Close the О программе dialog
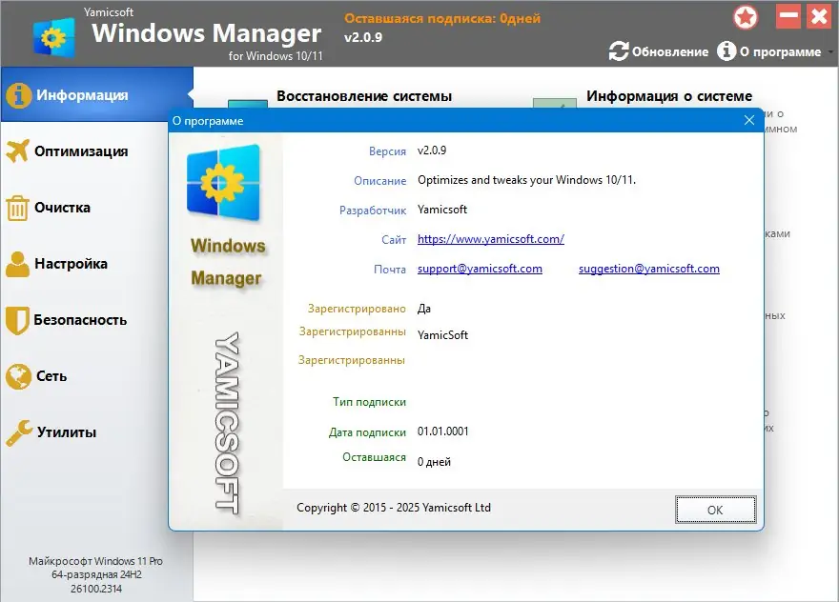The height and width of the screenshot is (602, 839). (749, 120)
